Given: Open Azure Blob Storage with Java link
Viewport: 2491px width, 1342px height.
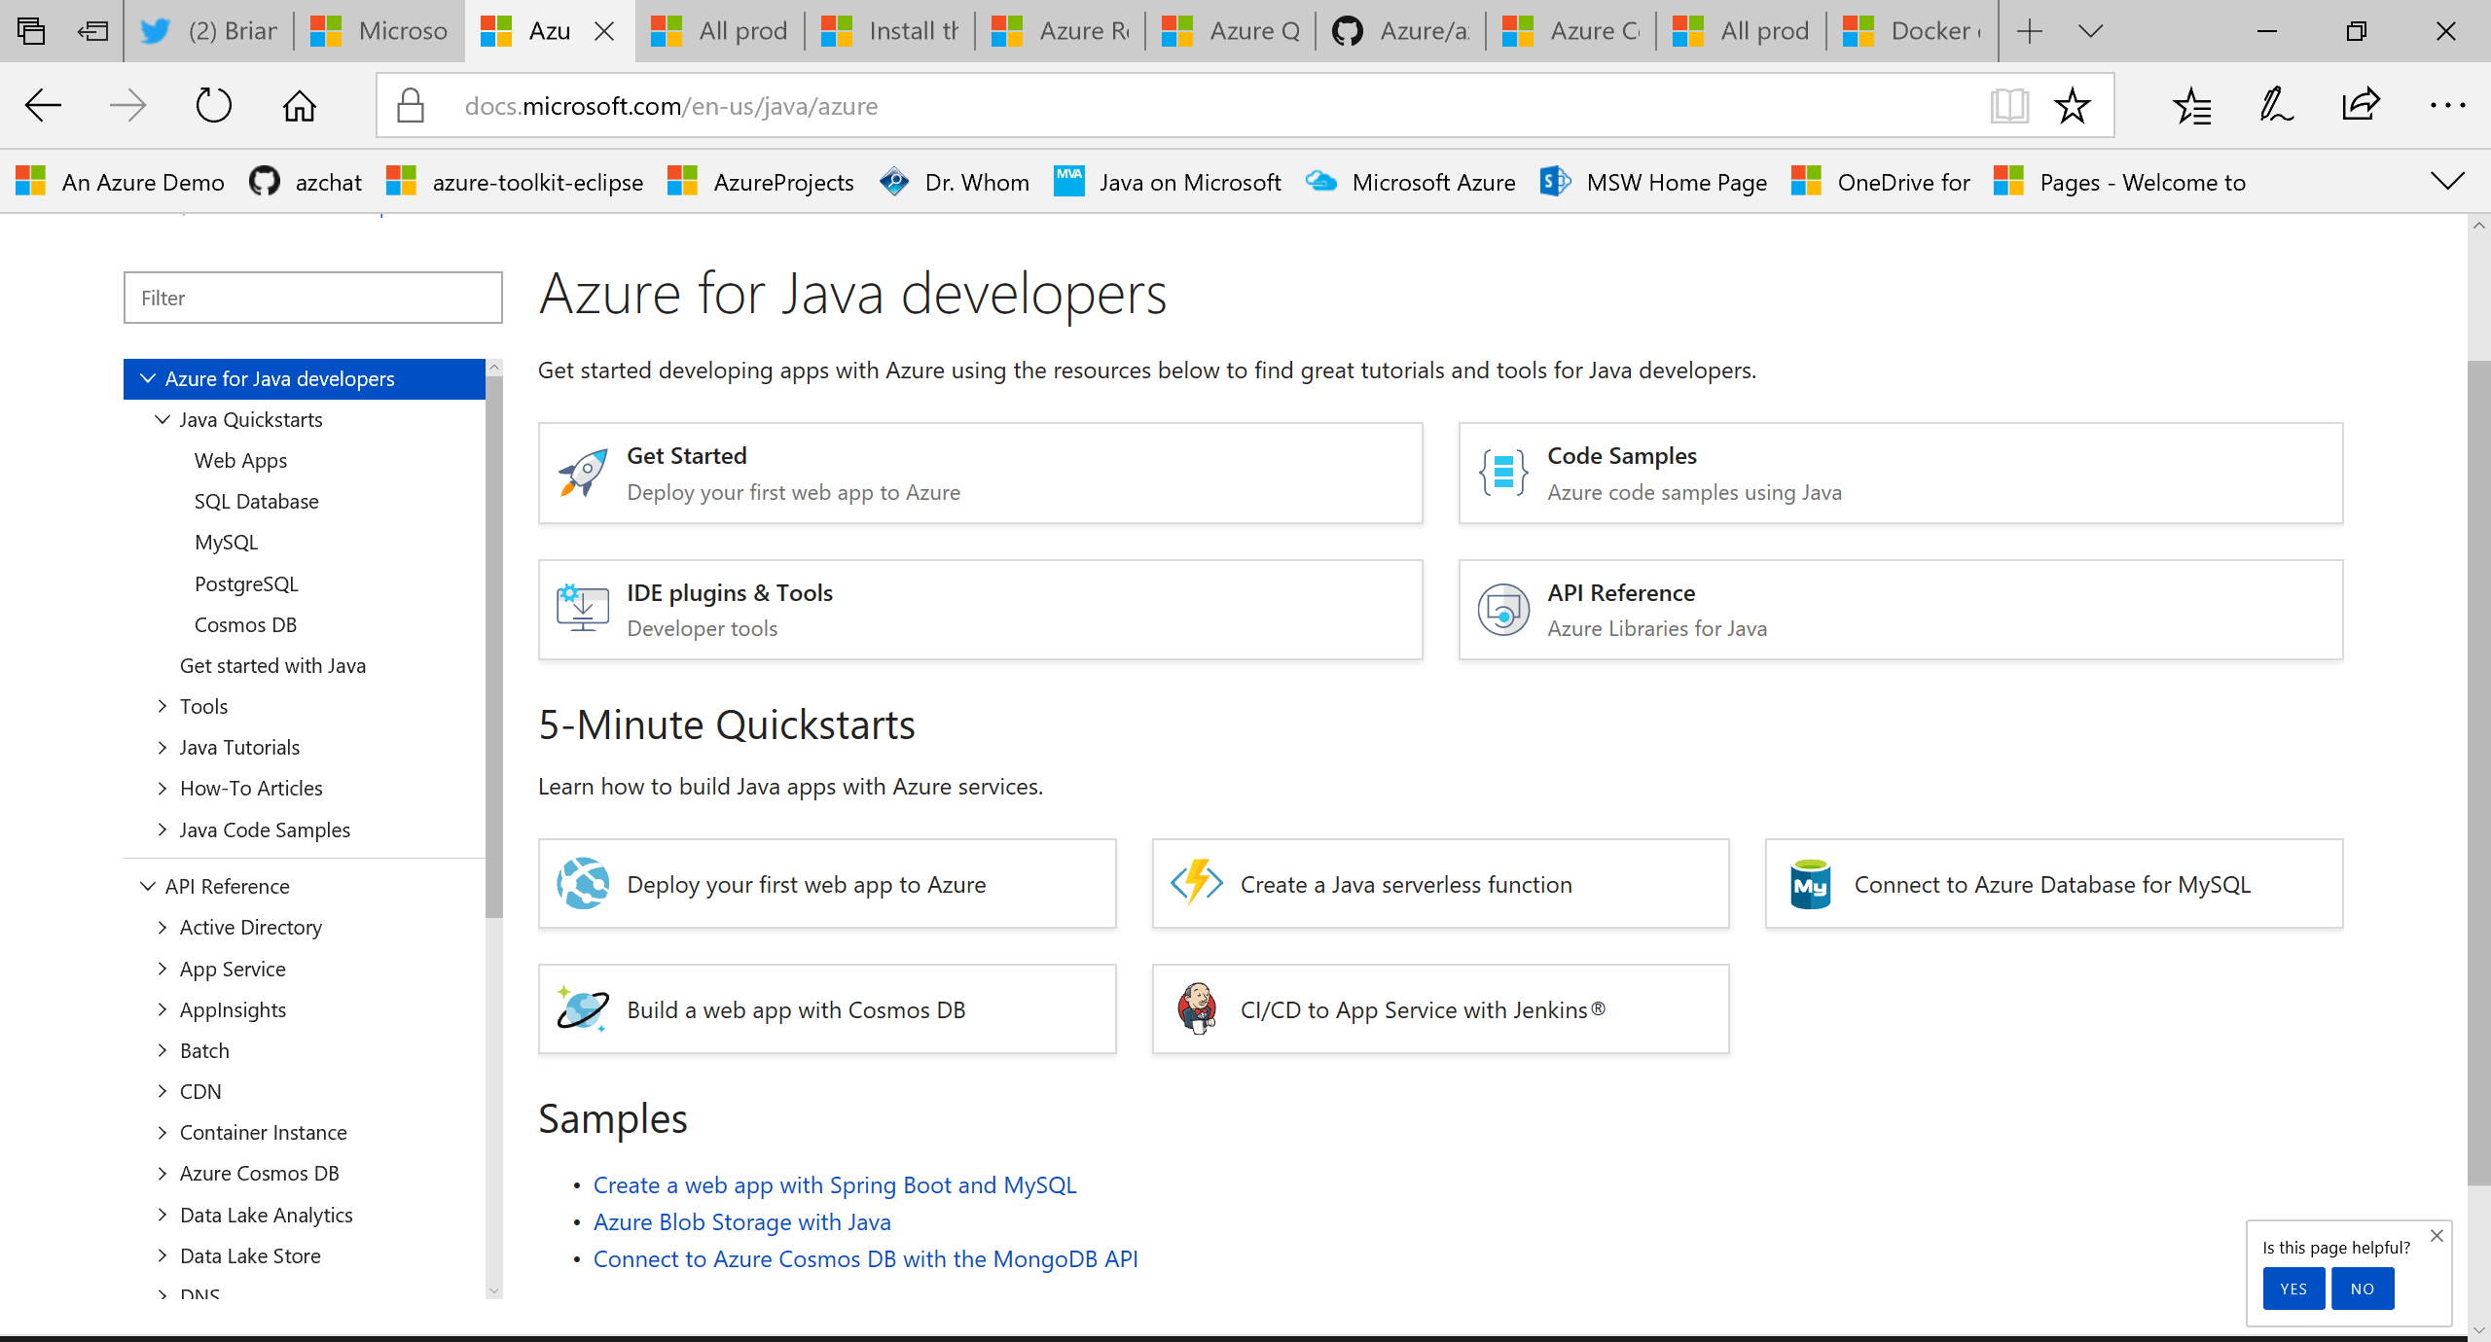Looking at the screenshot, I should pos(741,1221).
